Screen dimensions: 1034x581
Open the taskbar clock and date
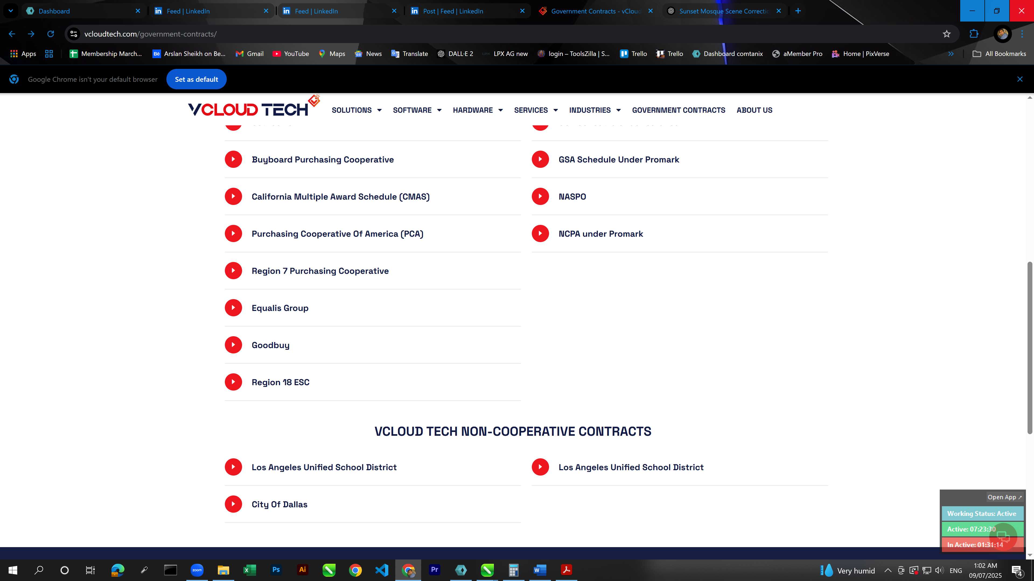pyautogui.click(x=985, y=570)
